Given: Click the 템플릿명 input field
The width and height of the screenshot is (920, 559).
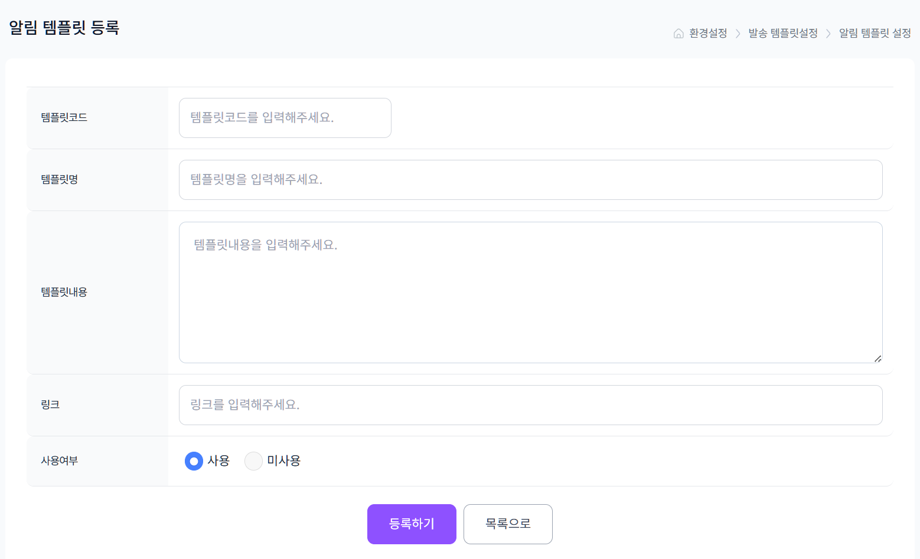Looking at the screenshot, I should pos(530,180).
